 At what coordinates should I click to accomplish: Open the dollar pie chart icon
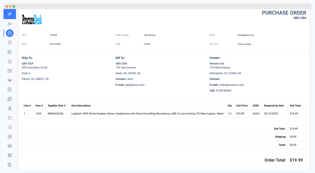(10, 136)
